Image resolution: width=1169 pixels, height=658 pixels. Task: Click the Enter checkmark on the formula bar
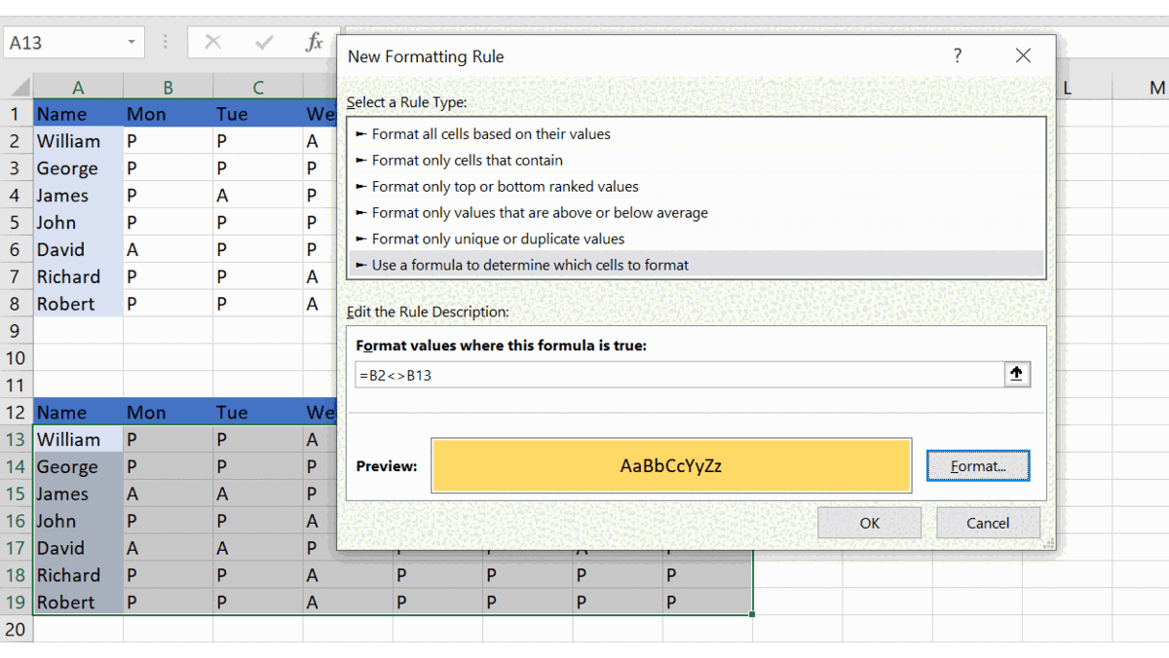pos(262,42)
